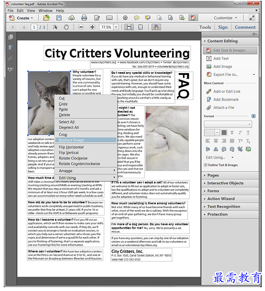This screenshot has height=291, width=265.
Task: Toggle align text left button
Action: (x=208, y=141)
